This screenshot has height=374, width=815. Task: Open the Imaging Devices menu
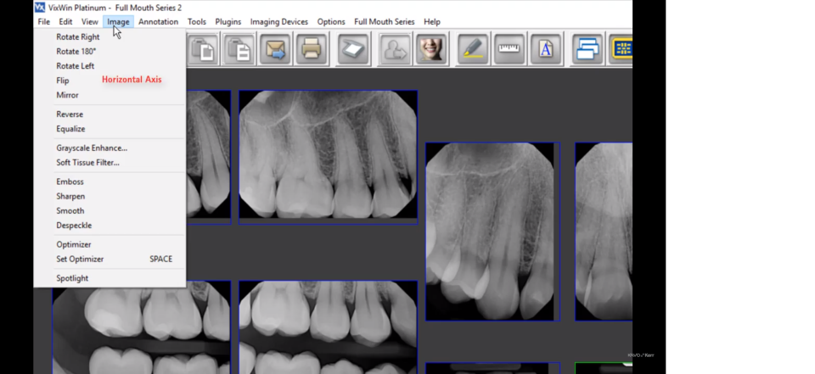(279, 22)
